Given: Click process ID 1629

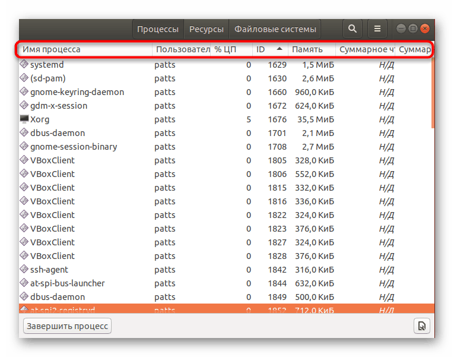Looking at the screenshot, I should point(277,65).
